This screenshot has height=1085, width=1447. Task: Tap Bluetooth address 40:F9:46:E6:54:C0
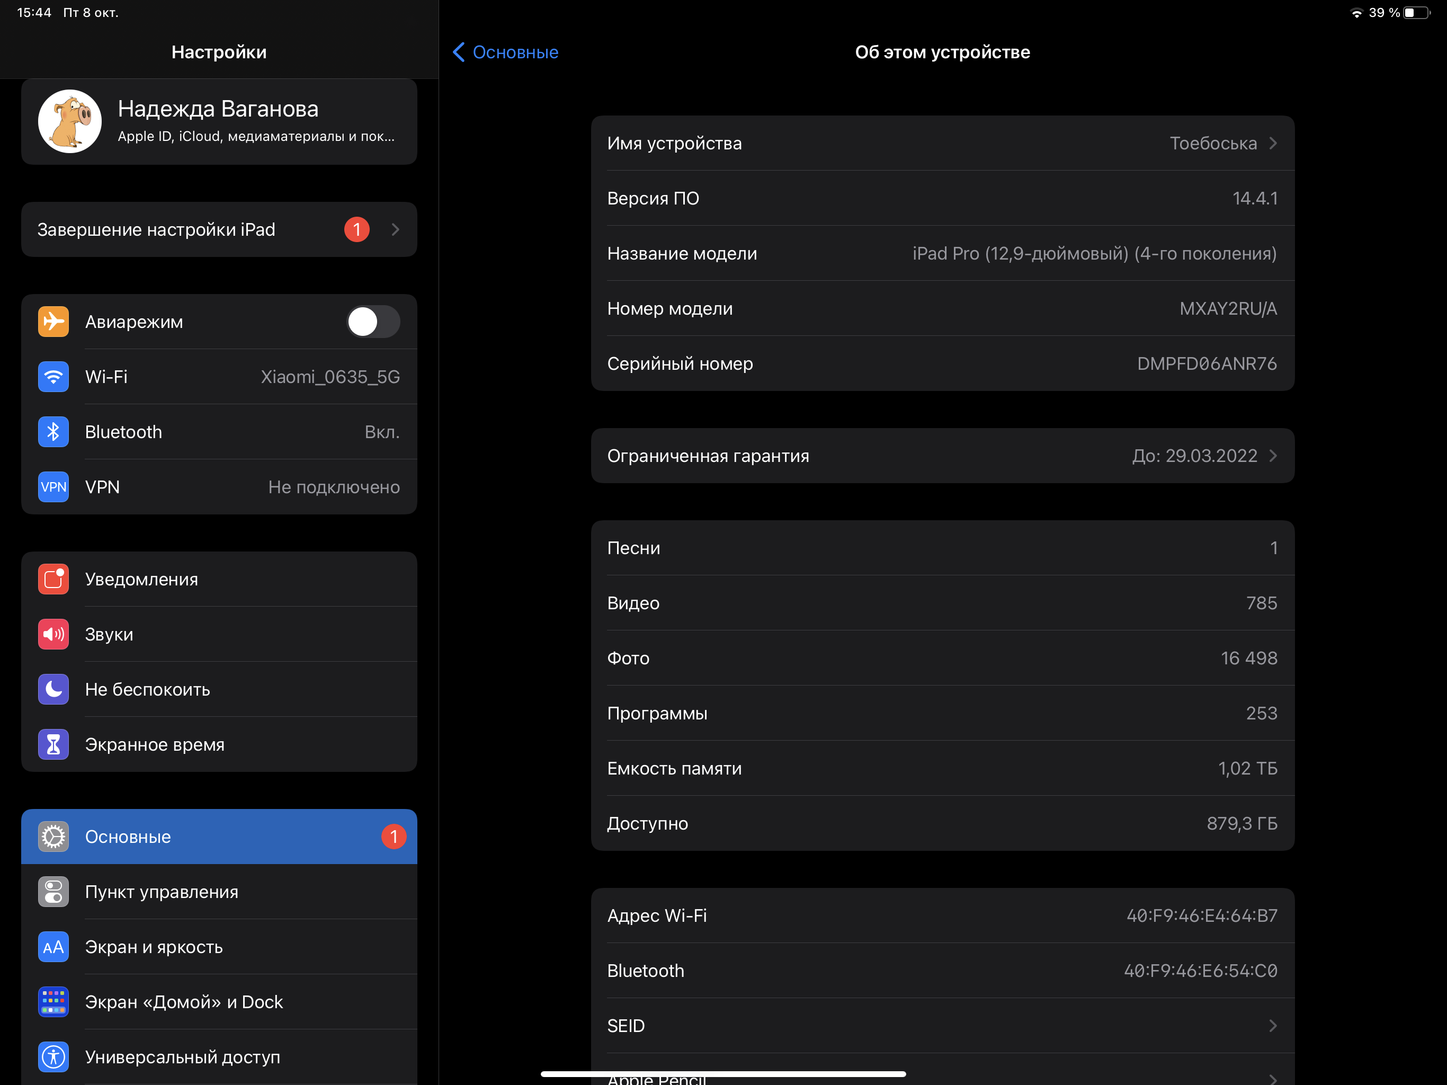pyautogui.click(x=1200, y=971)
